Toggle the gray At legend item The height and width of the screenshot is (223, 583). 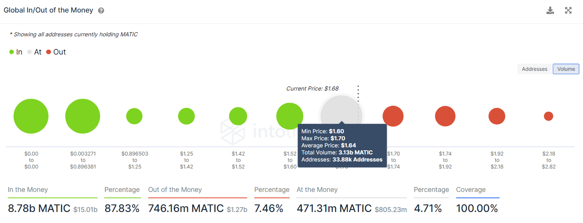click(34, 52)
